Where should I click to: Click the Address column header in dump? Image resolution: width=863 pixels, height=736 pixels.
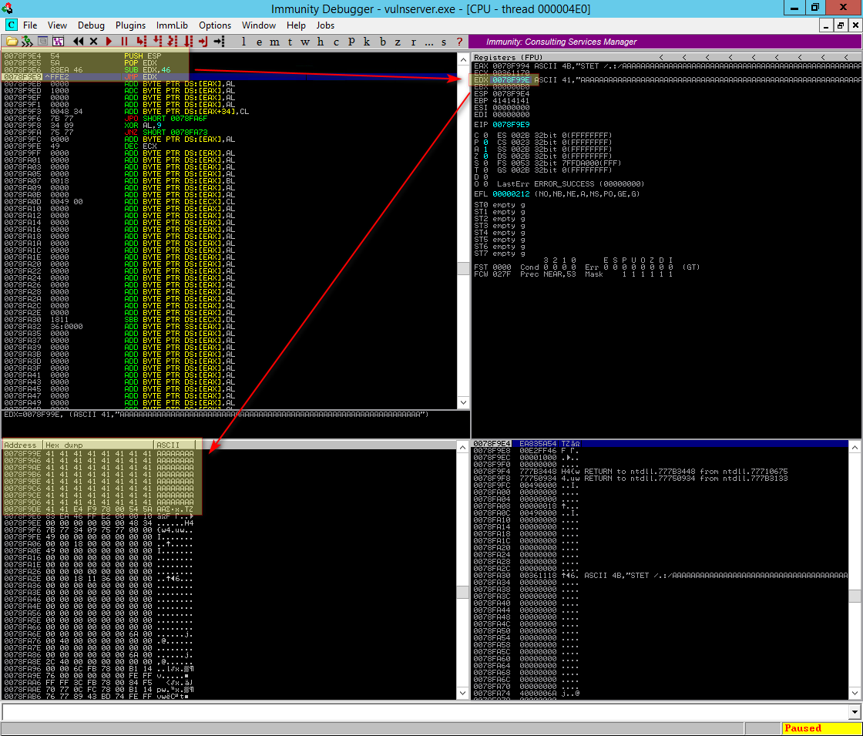(23, 445)
